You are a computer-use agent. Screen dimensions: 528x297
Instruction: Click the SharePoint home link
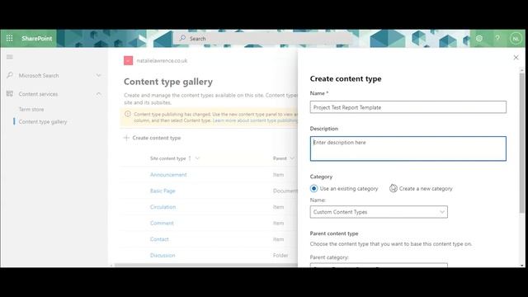point(36,39)
